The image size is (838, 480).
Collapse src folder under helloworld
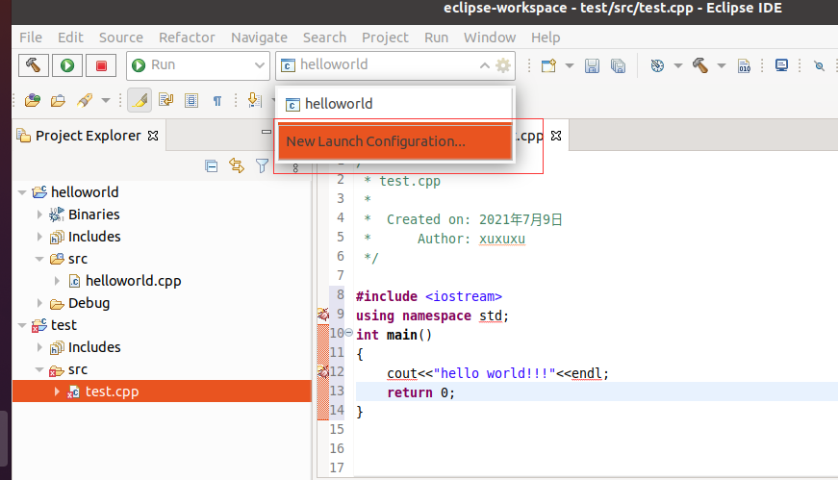pos(39,259)
